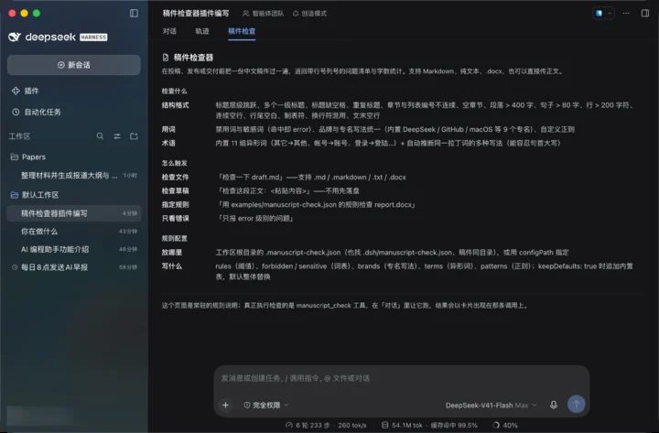
Task: Click the 检查文件 row label
Action: 175,178
